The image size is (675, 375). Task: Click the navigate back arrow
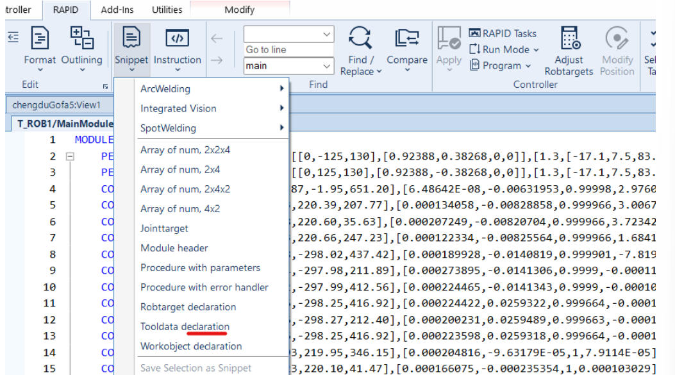217,38
